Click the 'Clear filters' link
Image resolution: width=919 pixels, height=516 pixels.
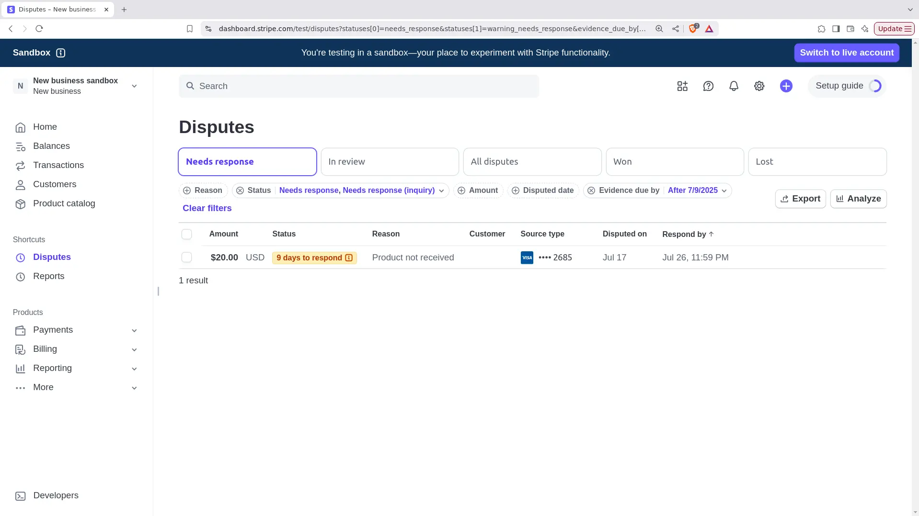click(207, 208)
